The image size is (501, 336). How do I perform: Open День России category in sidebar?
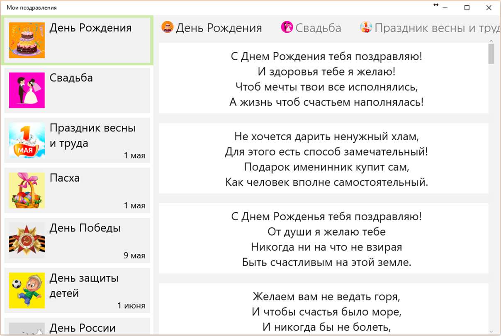77,326
